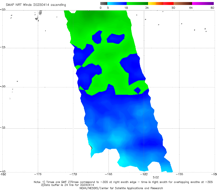Click the green segment of the color bar
Screen dimensions: 217x190
[137, 4]
